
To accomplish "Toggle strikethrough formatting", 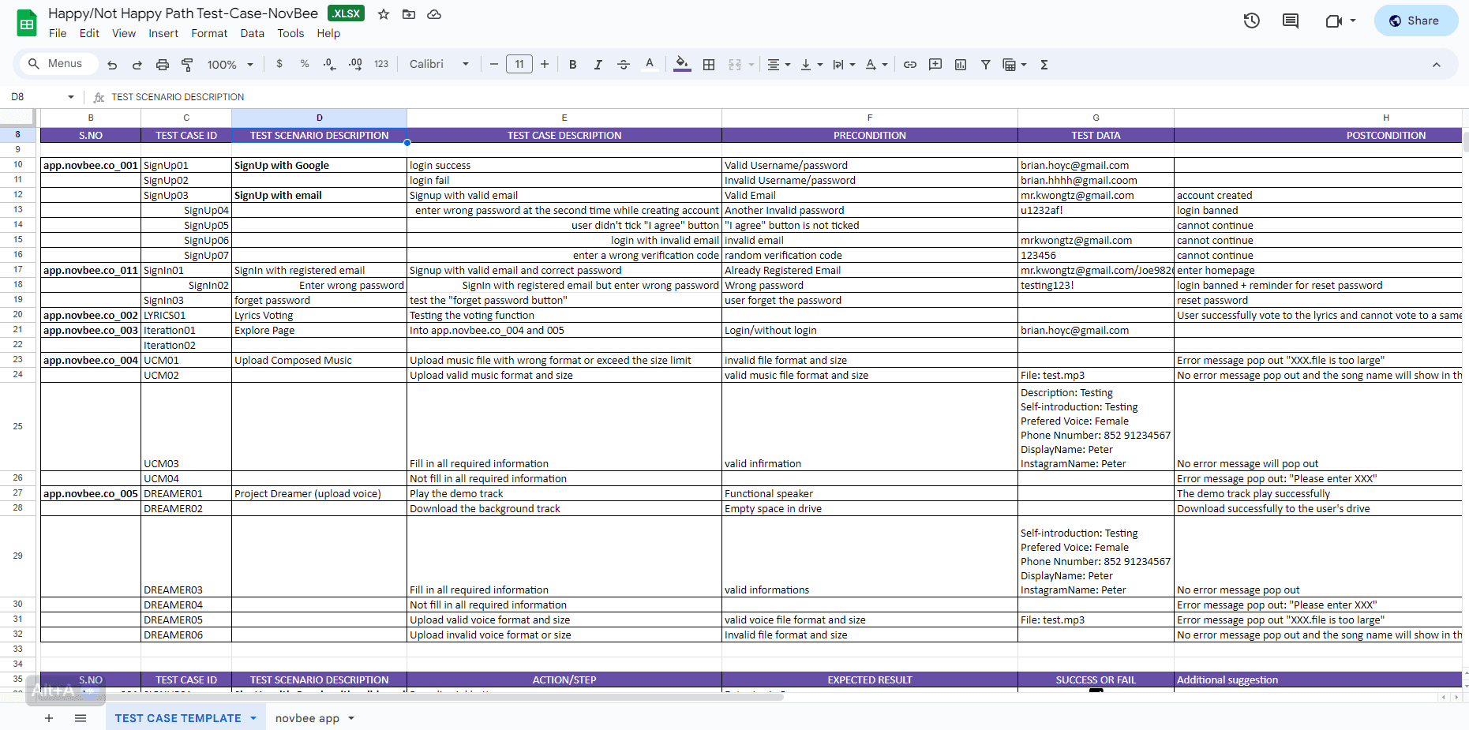I will tap(624, 65).
